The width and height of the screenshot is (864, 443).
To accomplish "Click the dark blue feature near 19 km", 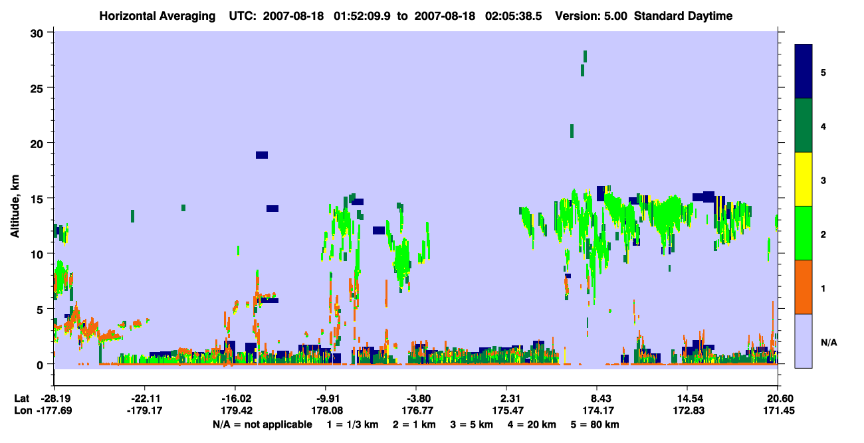I will pos(262,155).
